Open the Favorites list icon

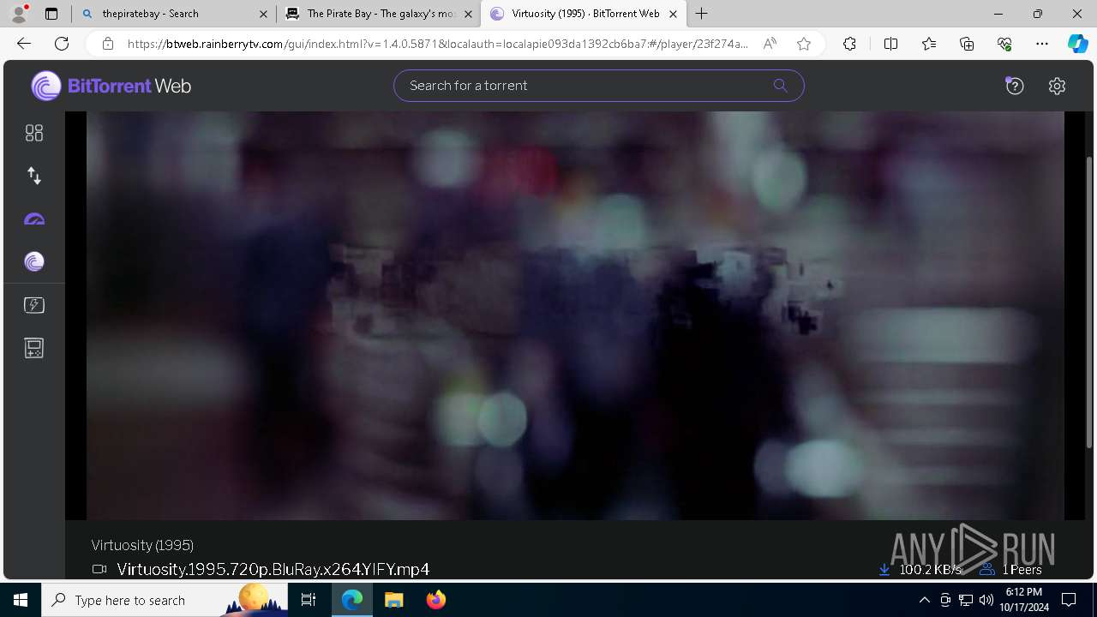(929, 44)
